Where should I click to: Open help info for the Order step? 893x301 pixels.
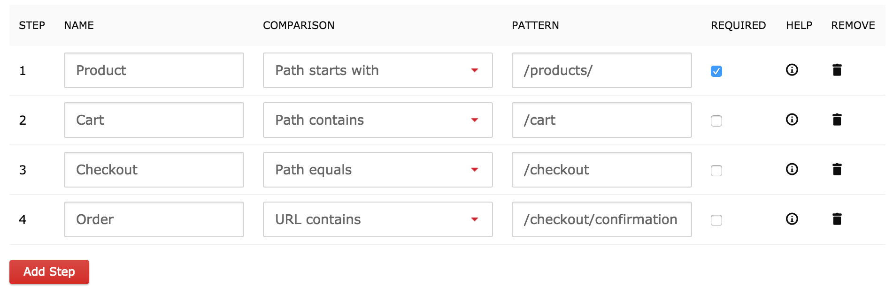(x=792, y=219)
